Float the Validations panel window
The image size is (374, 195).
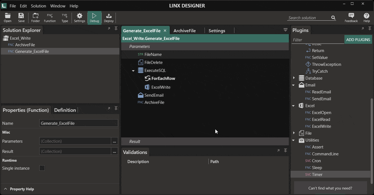[x=278, y=150]
